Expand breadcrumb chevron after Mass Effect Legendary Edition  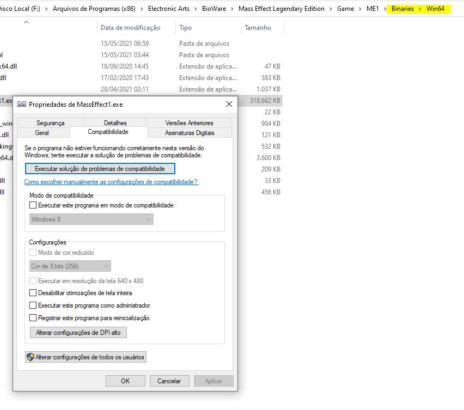(x=331, y=9)
